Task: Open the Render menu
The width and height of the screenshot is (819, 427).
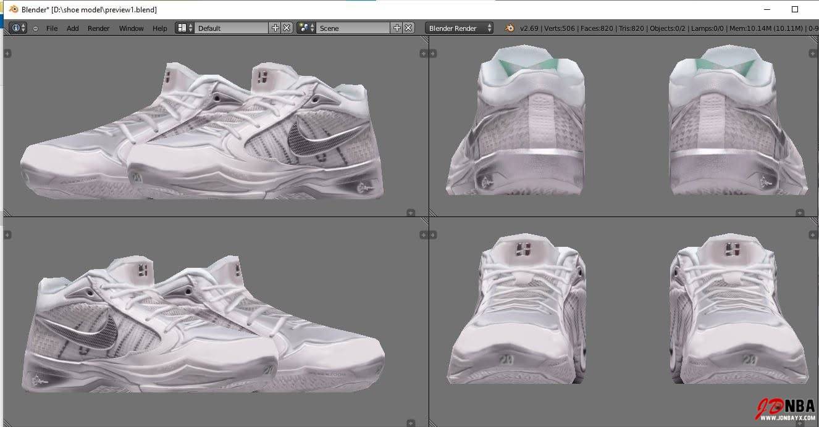Action: (99, 28)
